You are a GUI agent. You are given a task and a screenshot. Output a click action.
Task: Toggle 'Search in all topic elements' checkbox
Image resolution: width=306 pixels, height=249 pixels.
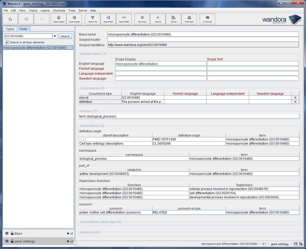[x=7, y=42]
